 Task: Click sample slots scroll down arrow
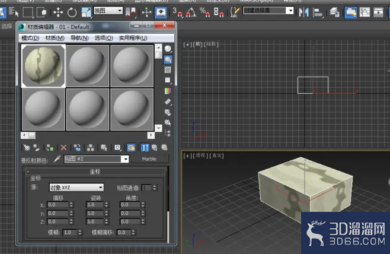click(158, 128)
